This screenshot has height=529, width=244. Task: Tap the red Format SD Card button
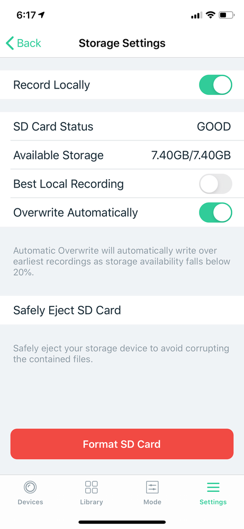click(x=122, y=444)
